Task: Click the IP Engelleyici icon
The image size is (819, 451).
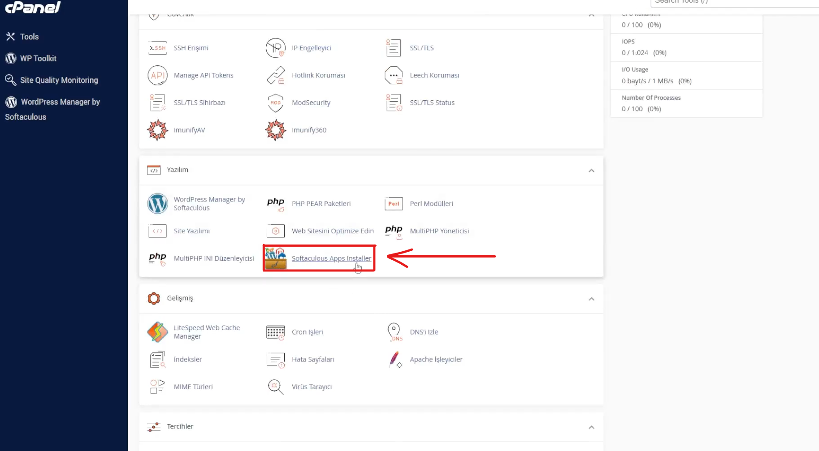Action: pyautogui.click(x=275, y=48)
